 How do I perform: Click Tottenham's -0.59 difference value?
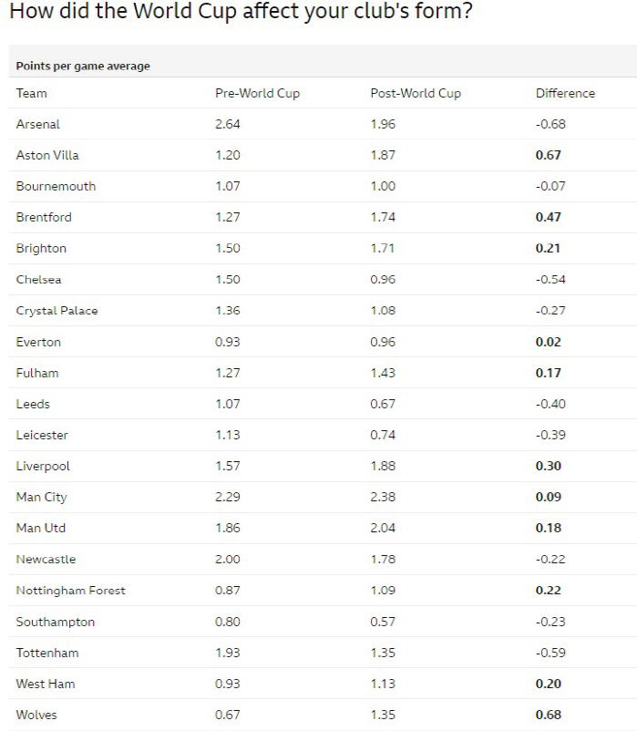point(550,653)
